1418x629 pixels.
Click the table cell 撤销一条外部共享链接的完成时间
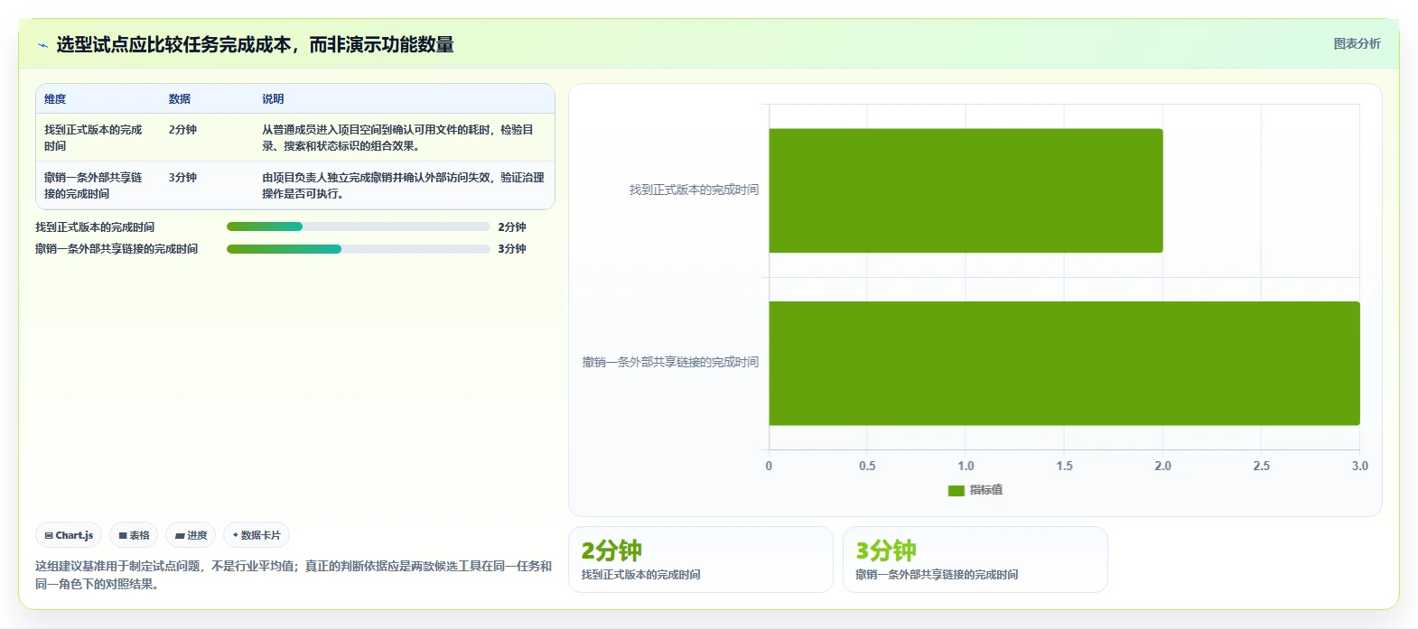tap(94, 186)
